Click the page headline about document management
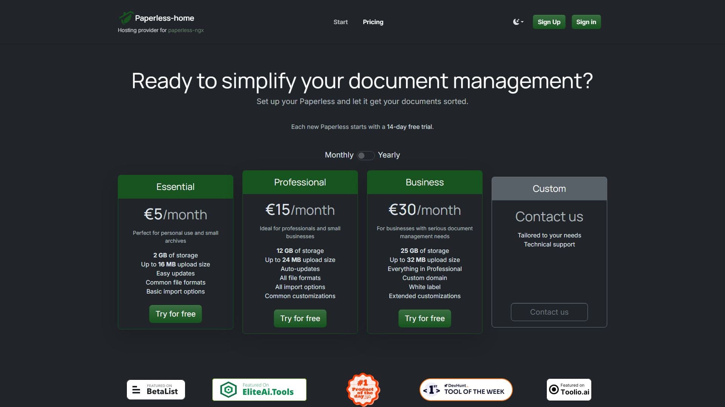The image size is (725, 407). pyautogui.click(x=362, y=81)
